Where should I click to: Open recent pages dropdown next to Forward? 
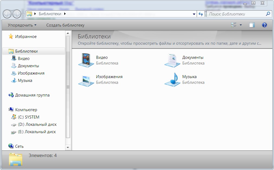pyautogui.click(x=23, y=14)
